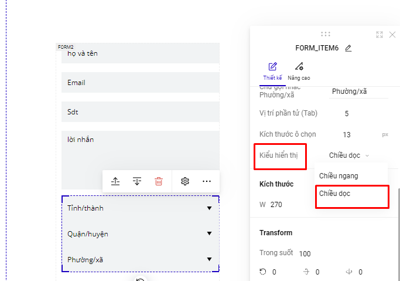Choose Chiều ngang display option
This screenshot has height=281, width=400.
point(339,175)
